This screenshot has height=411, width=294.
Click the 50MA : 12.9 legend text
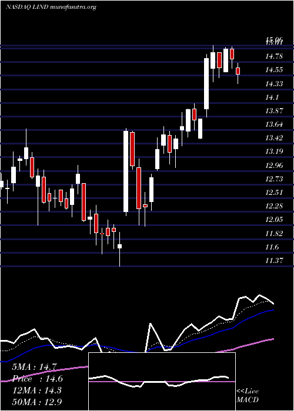coord(37,402)
